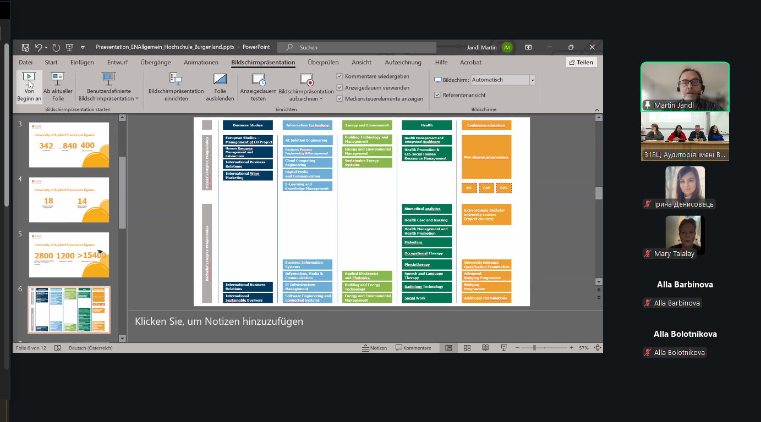The width and height of the screenshot is (761, 422).
Task: Switch to slide sorter view in status bar
Action: click(467, 348)
